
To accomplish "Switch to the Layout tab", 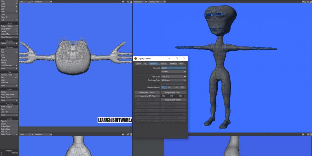I will (x=138, y=64).
